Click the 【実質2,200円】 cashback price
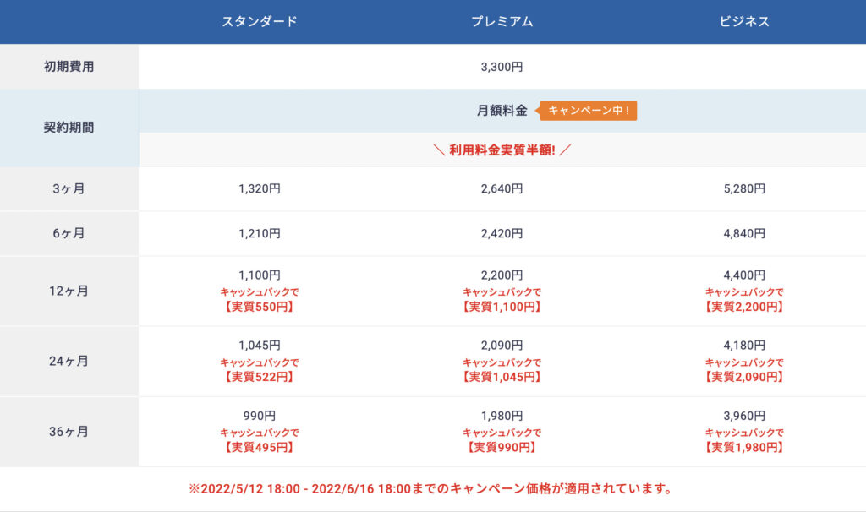The image size is (866, 512). 744,307
